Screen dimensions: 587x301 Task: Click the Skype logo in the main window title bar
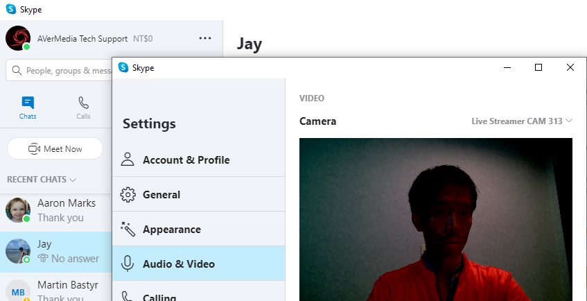[x=11, y=10]
